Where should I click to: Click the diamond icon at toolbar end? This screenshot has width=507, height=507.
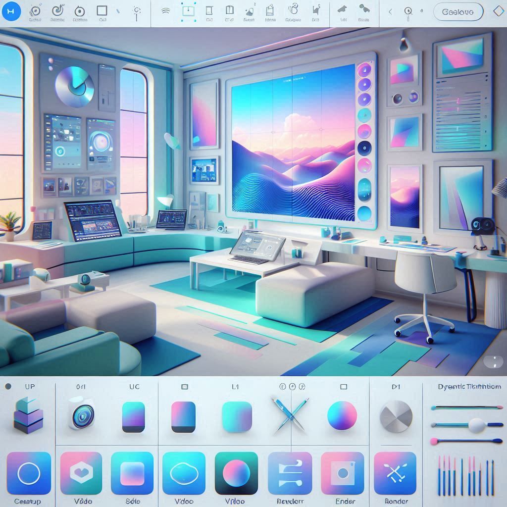[x=499, y=11]
